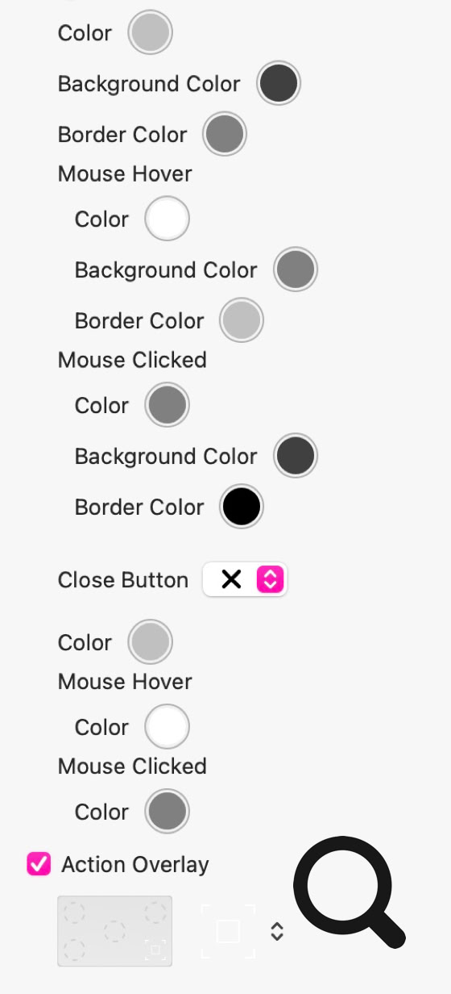Change the top Background Color swatch
Viewport: 451px width, 994px height.
point(279,83)
